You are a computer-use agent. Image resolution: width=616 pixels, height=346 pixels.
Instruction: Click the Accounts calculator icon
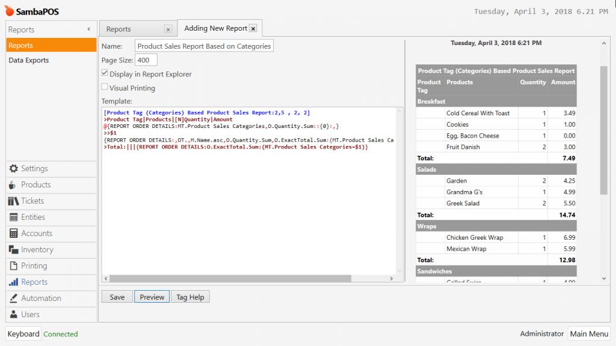point(14,234)
